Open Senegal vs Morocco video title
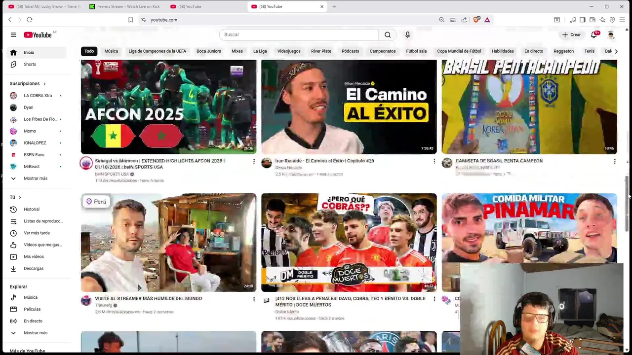This screenshot has width=632, height=355. [159, 164]
